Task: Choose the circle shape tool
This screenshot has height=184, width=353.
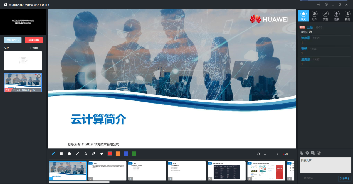Action: click(x=69, y=154)
